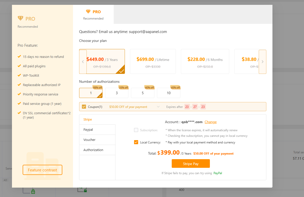This screenshot has width=304, height=197.
Task: Open the Feature contrast button
Action: point(42,170)
